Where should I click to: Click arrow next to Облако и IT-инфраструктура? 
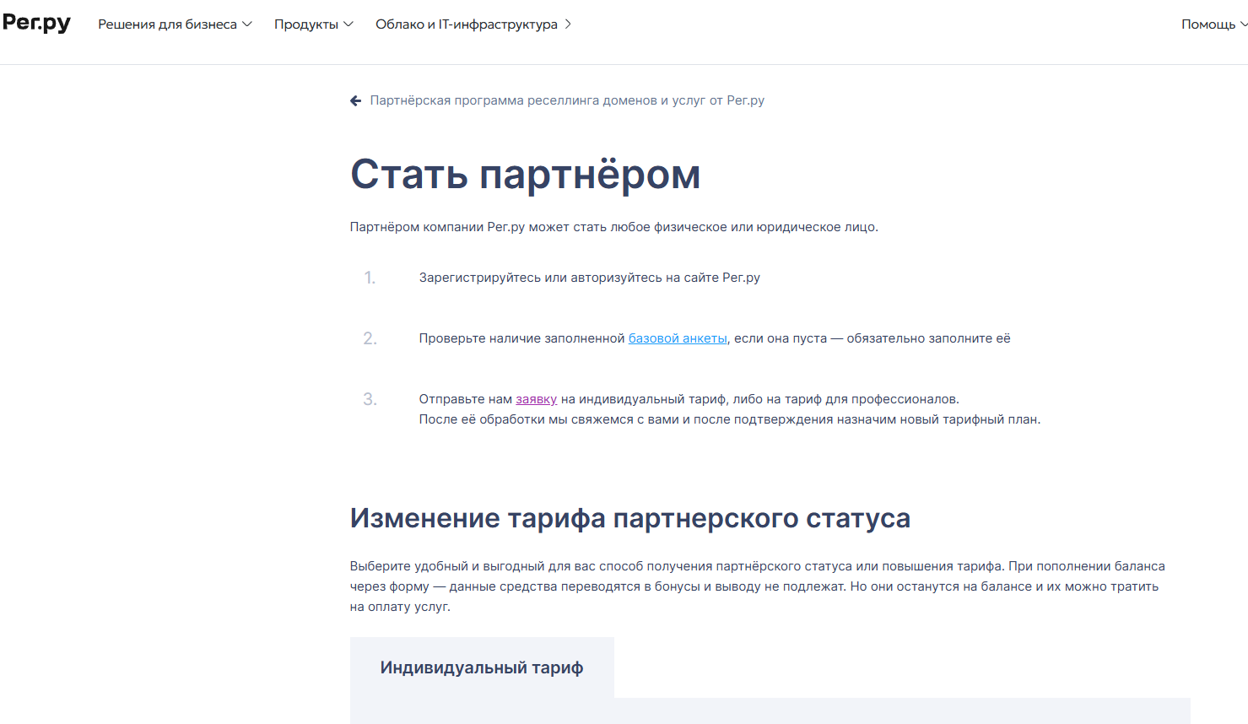tap(568, 24)
